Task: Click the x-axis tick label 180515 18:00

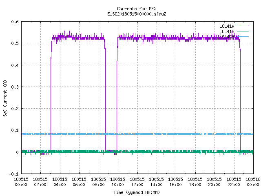Action: coord(195,182)
